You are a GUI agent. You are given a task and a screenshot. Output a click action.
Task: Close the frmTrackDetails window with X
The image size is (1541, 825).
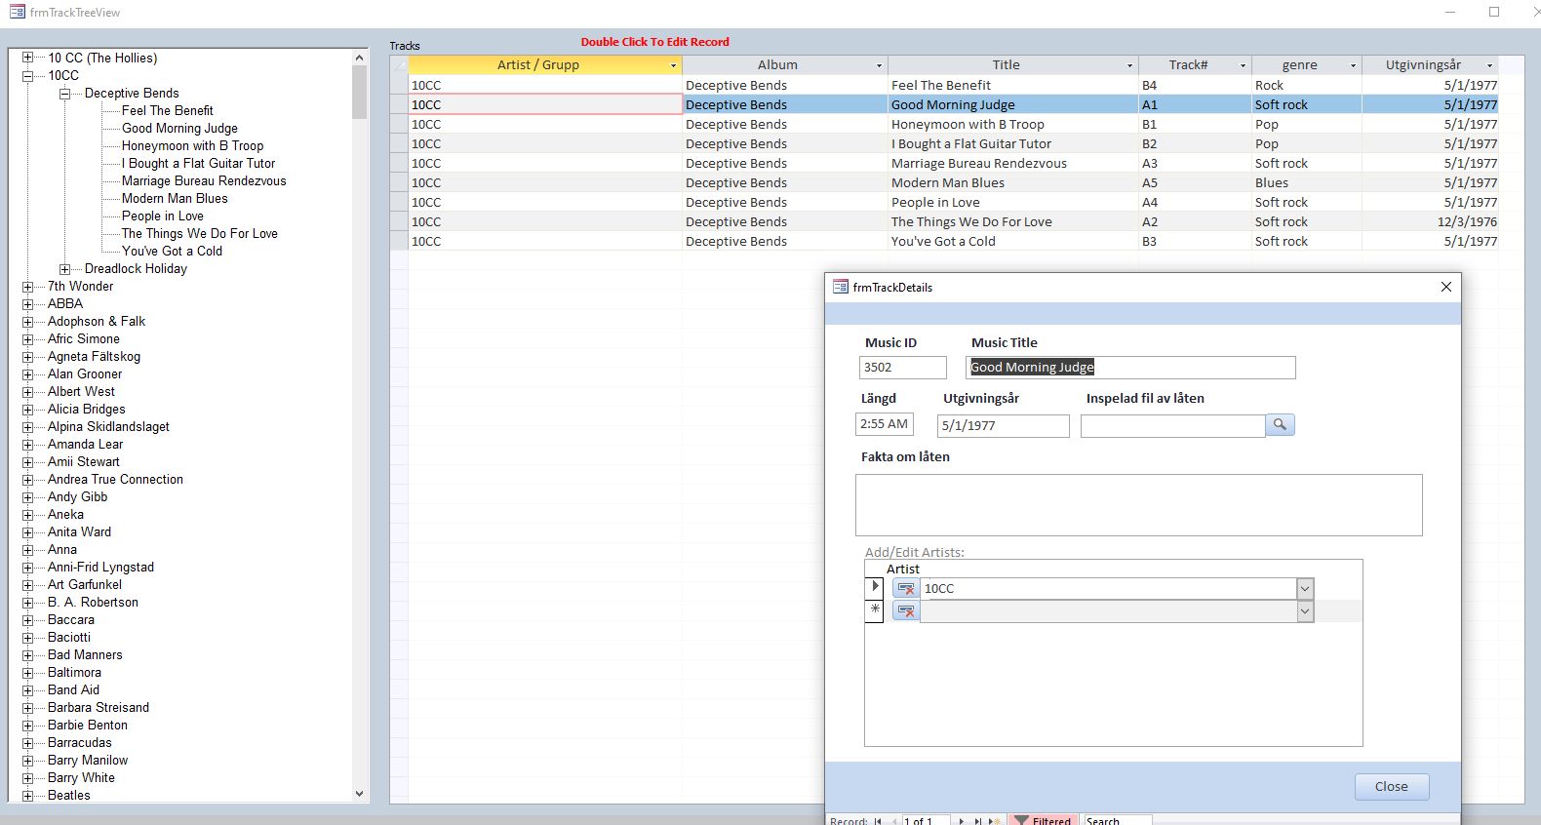tap(1446, 287)
